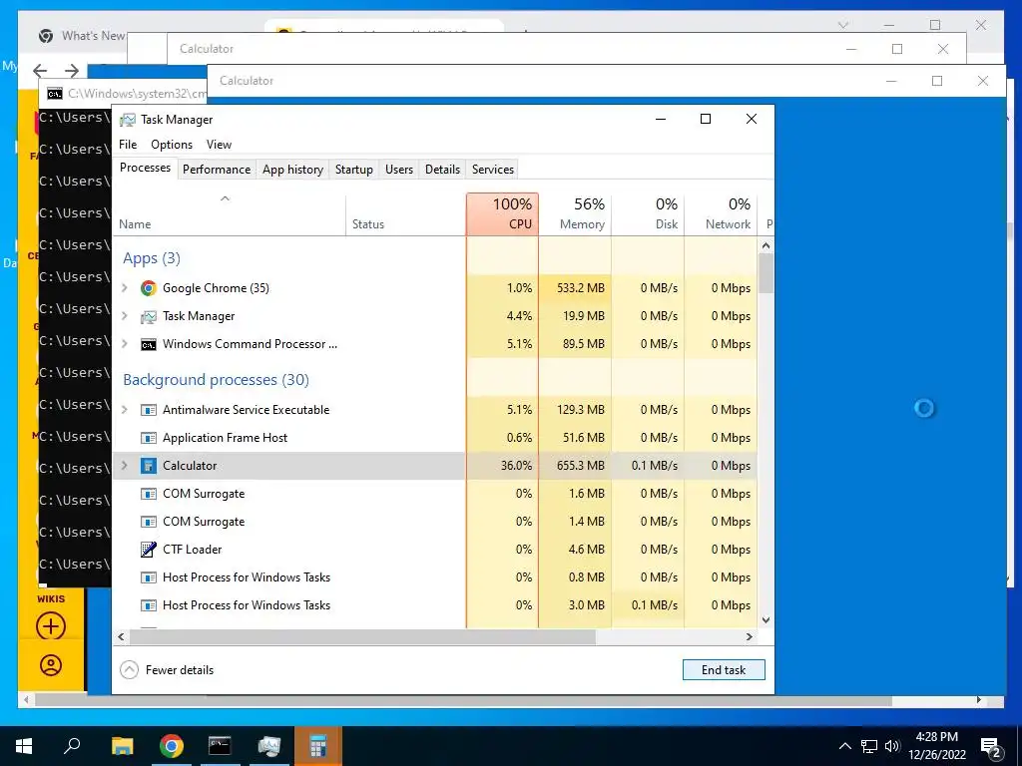Open the Options menu in Task Manager
This screenshot has width=1022, height=766.
(172, 145)
